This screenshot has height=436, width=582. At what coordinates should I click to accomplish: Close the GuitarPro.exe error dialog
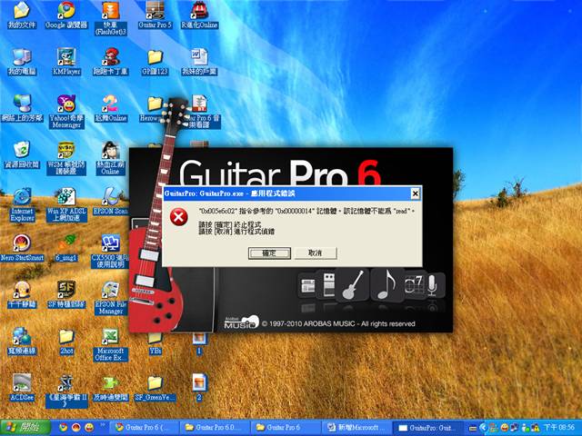[416, 193]
